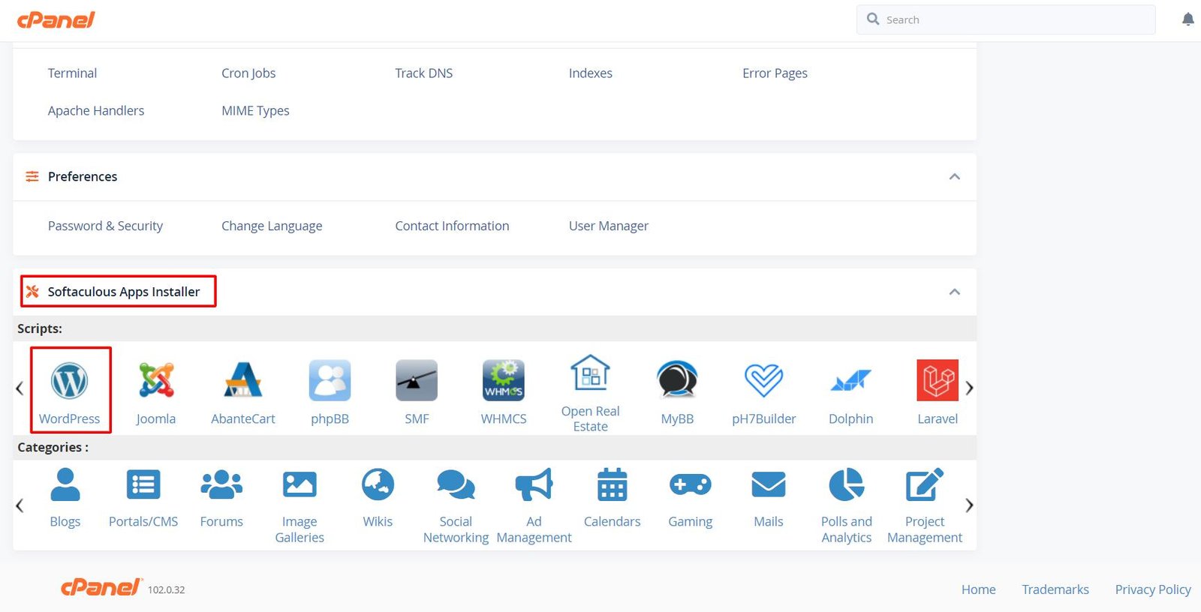Screen dimensions: 1201x612
Task: Focus the Search input field
Action: [x=1006, y=19]
